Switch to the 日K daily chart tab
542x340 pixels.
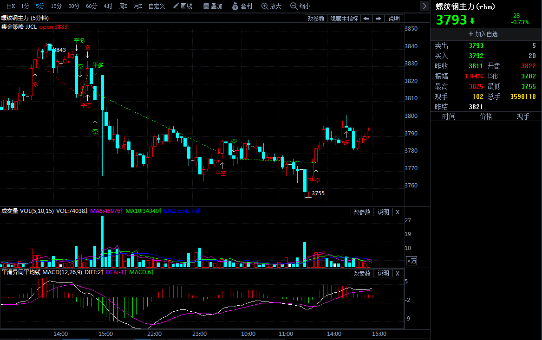click(10, 6)
